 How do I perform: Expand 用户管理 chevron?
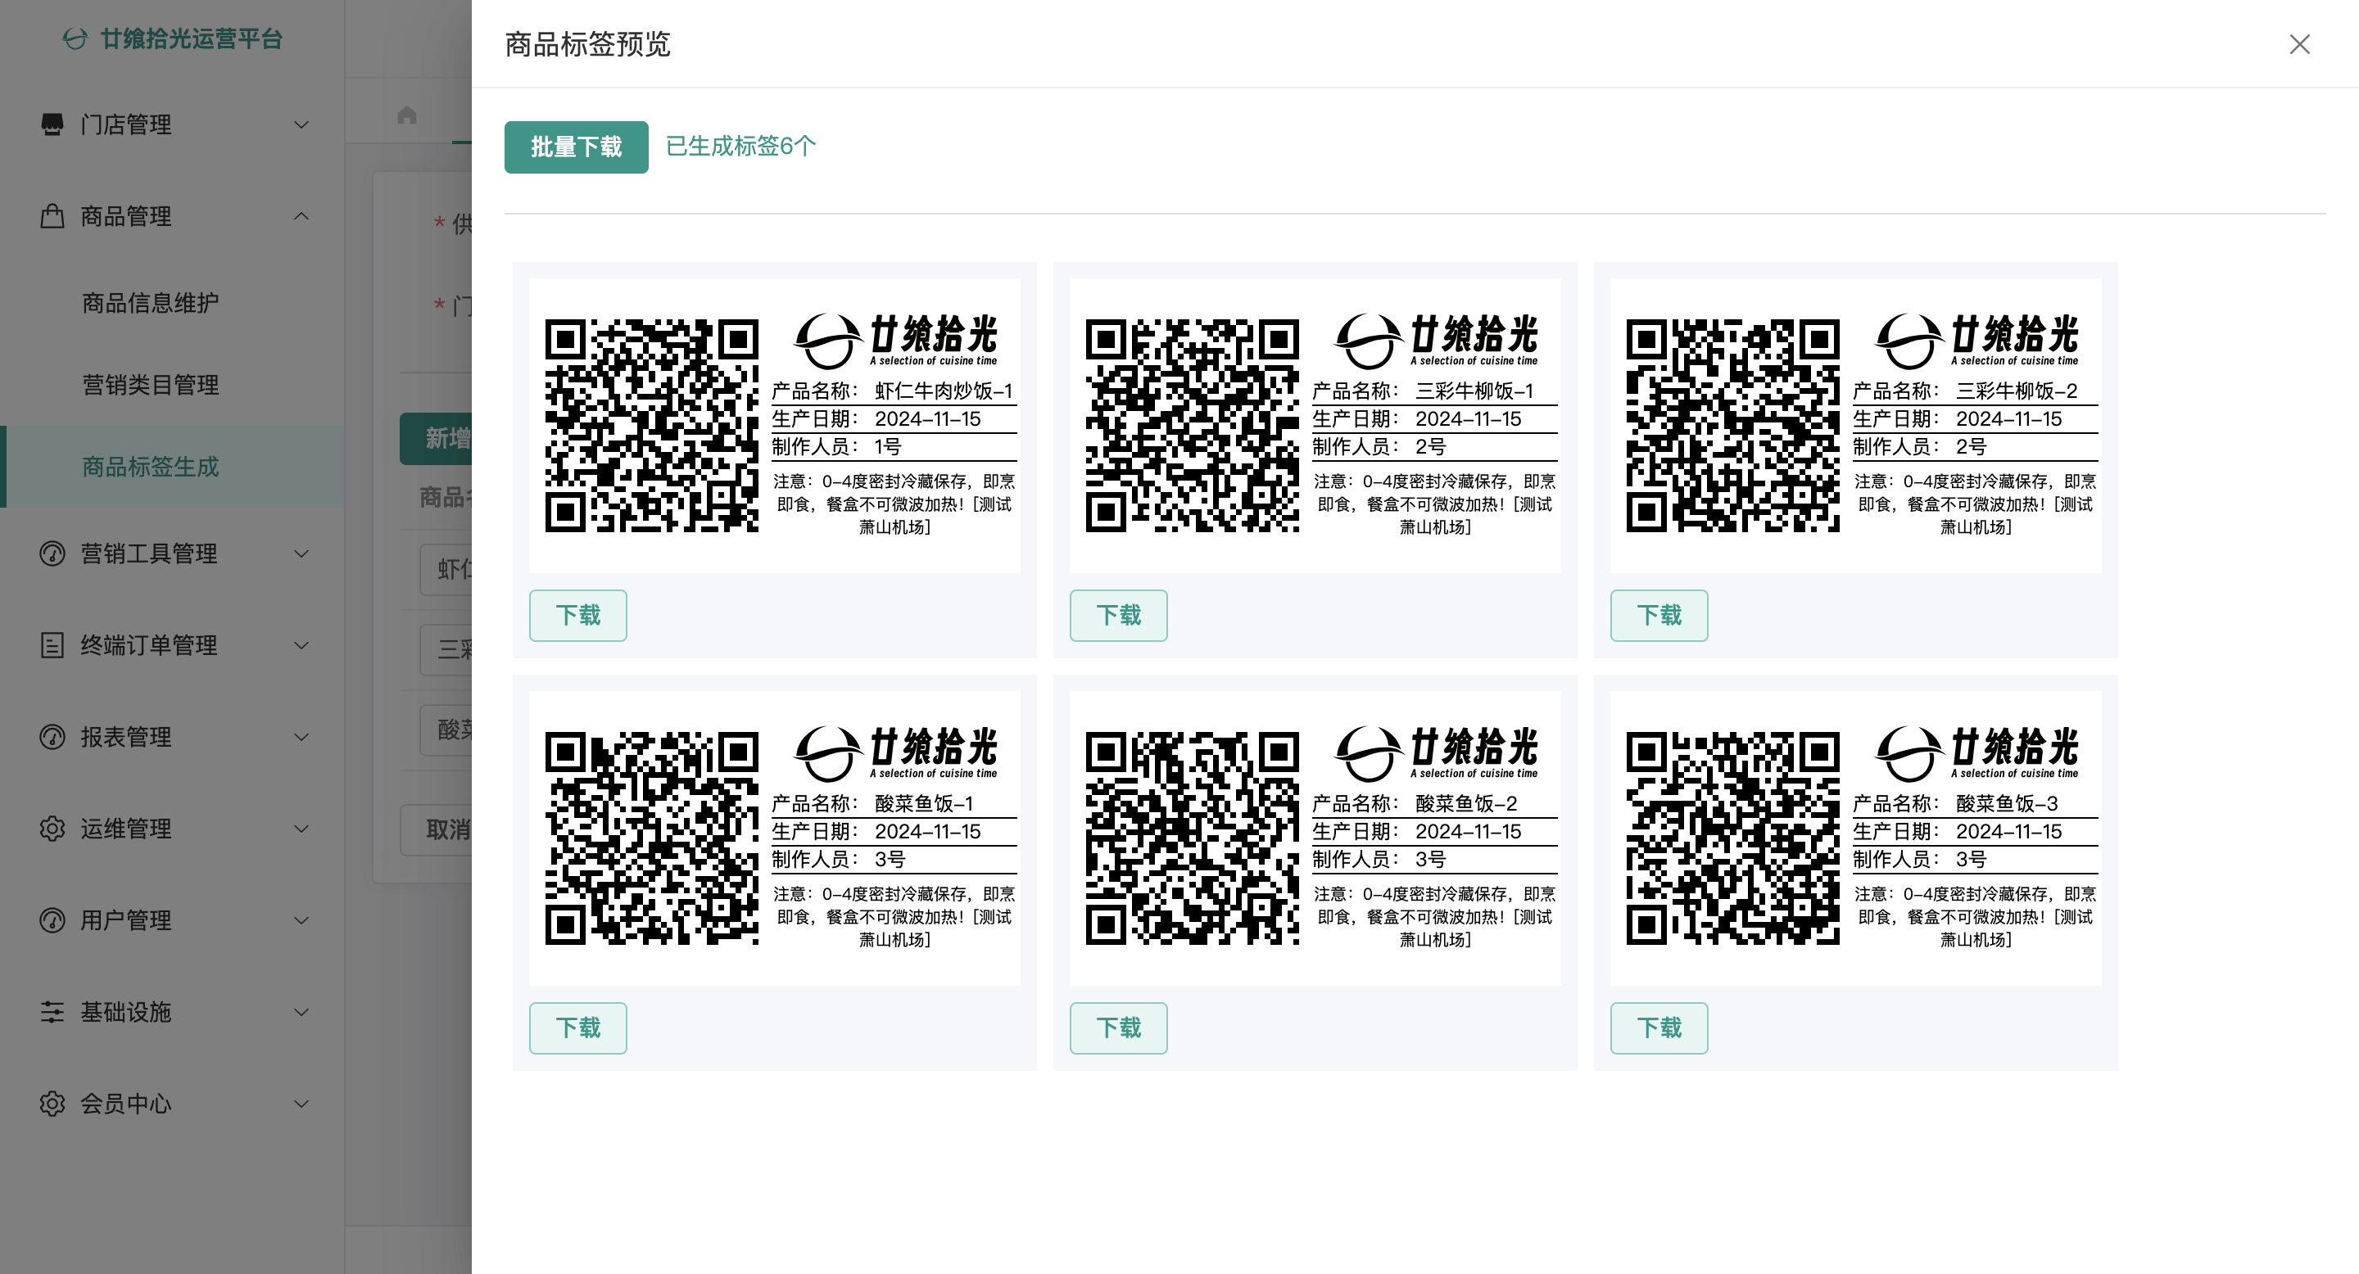[301, 919]
